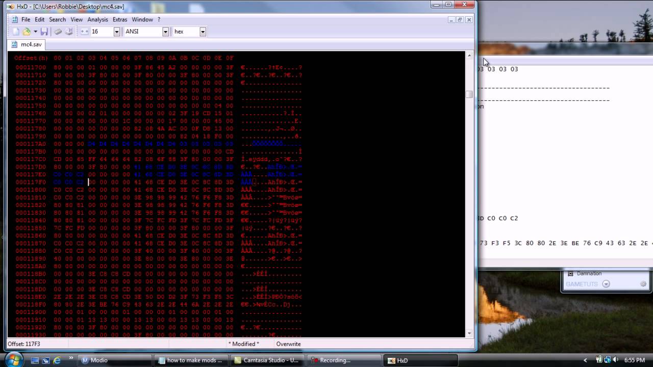The height and width of the screenshot is (367, 653).
Task: Expand the Open file dropdown arrow
Action: pos(35,32)
